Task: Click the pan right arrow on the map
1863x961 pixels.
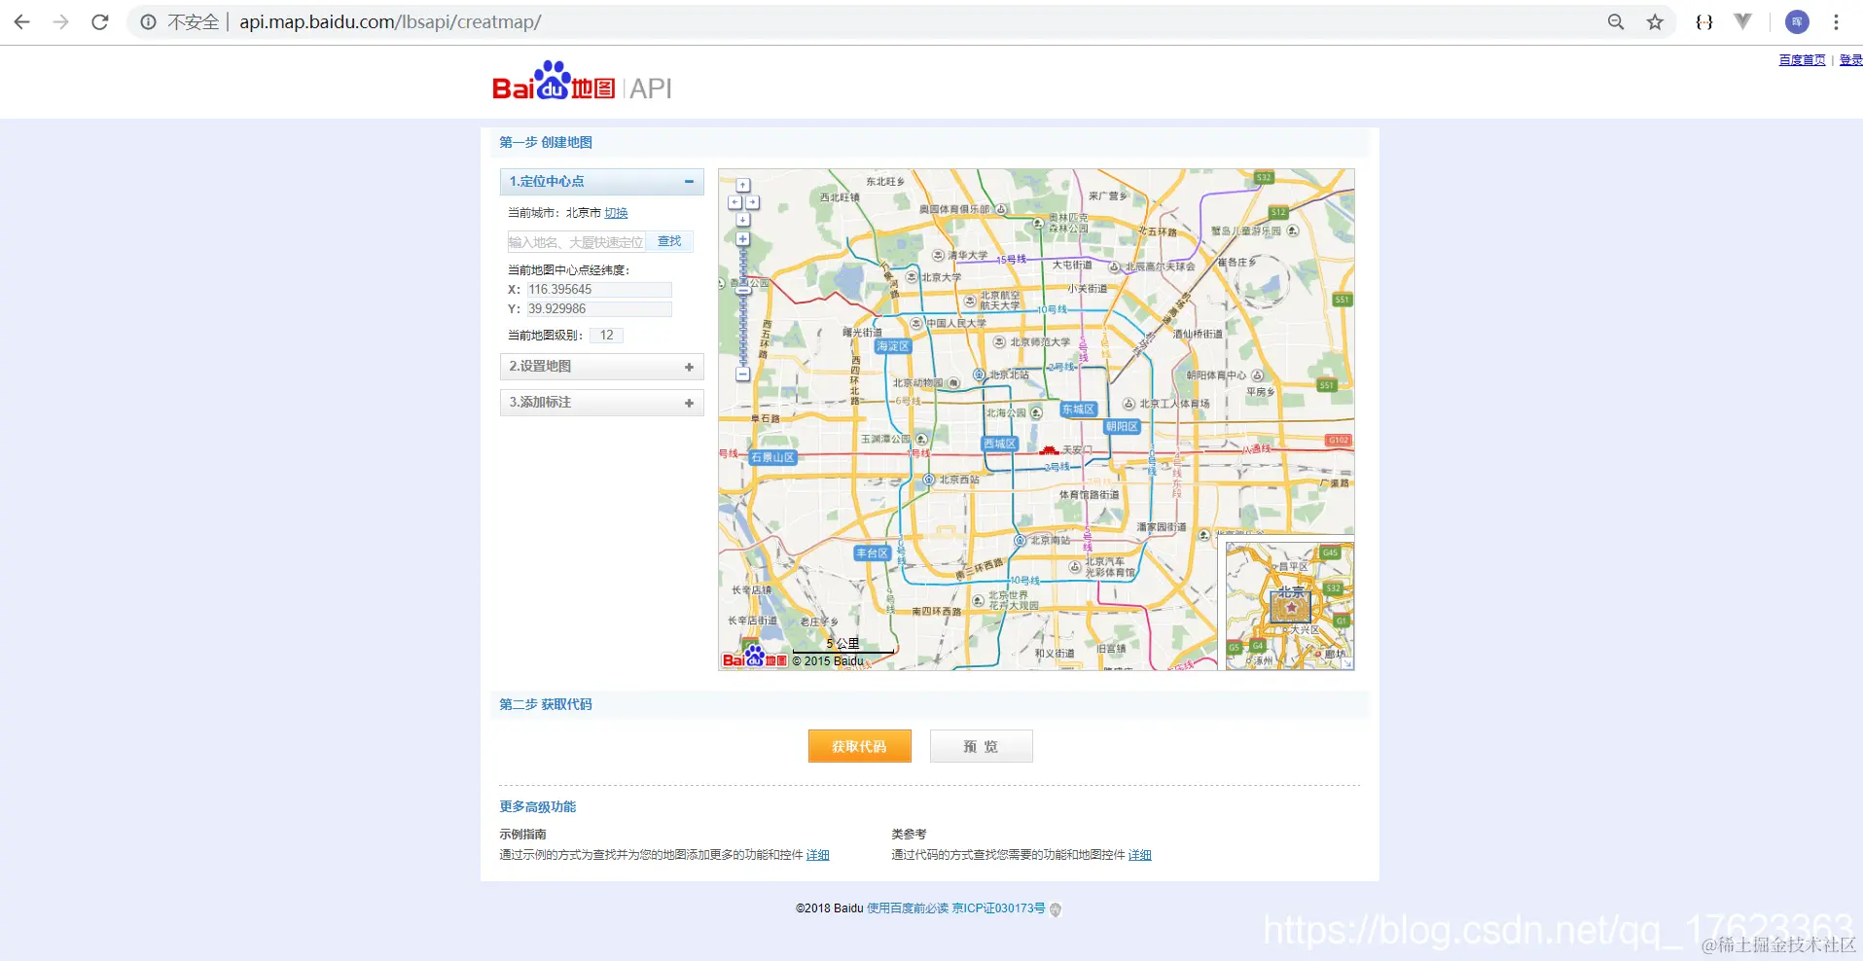Action: coord(753,202)
